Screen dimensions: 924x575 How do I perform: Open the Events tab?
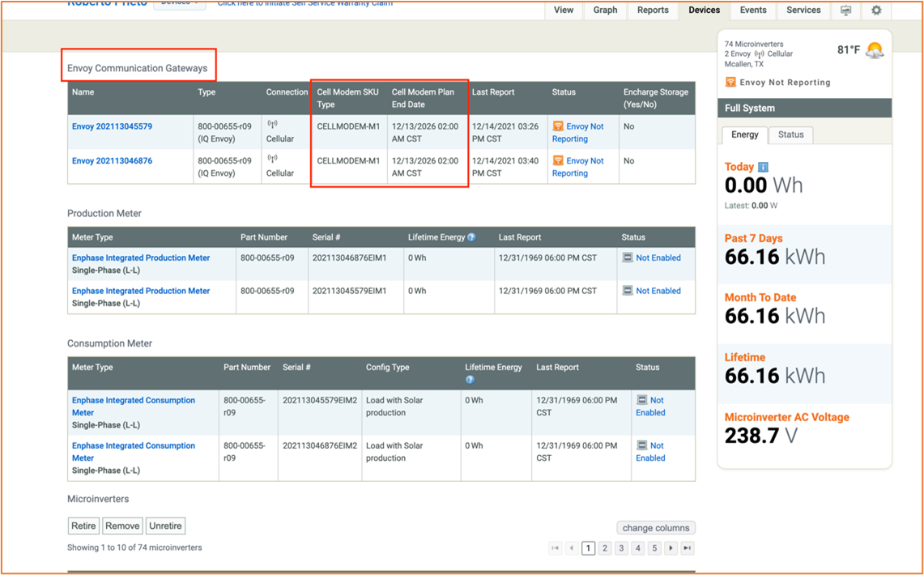coord(752,11)
